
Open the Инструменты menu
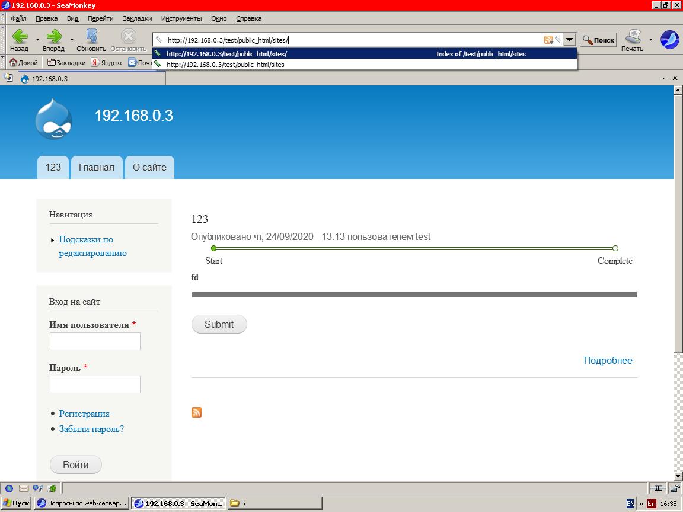[181, 18]
